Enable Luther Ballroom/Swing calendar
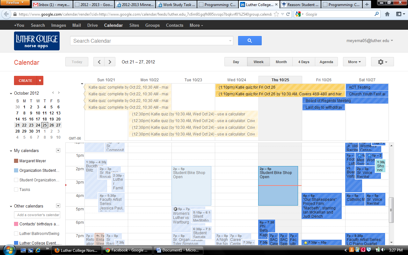 coord(16,234)
